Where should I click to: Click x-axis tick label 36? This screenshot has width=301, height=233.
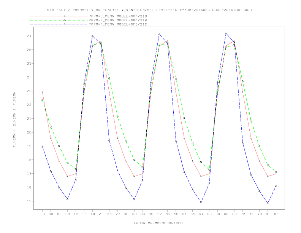[x=143, y=214]
